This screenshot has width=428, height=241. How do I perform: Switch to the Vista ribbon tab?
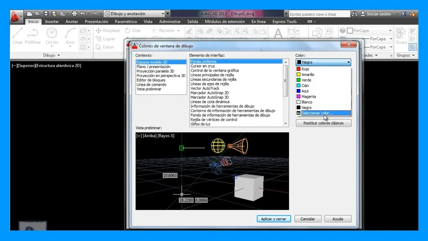[x=148, y=21]
